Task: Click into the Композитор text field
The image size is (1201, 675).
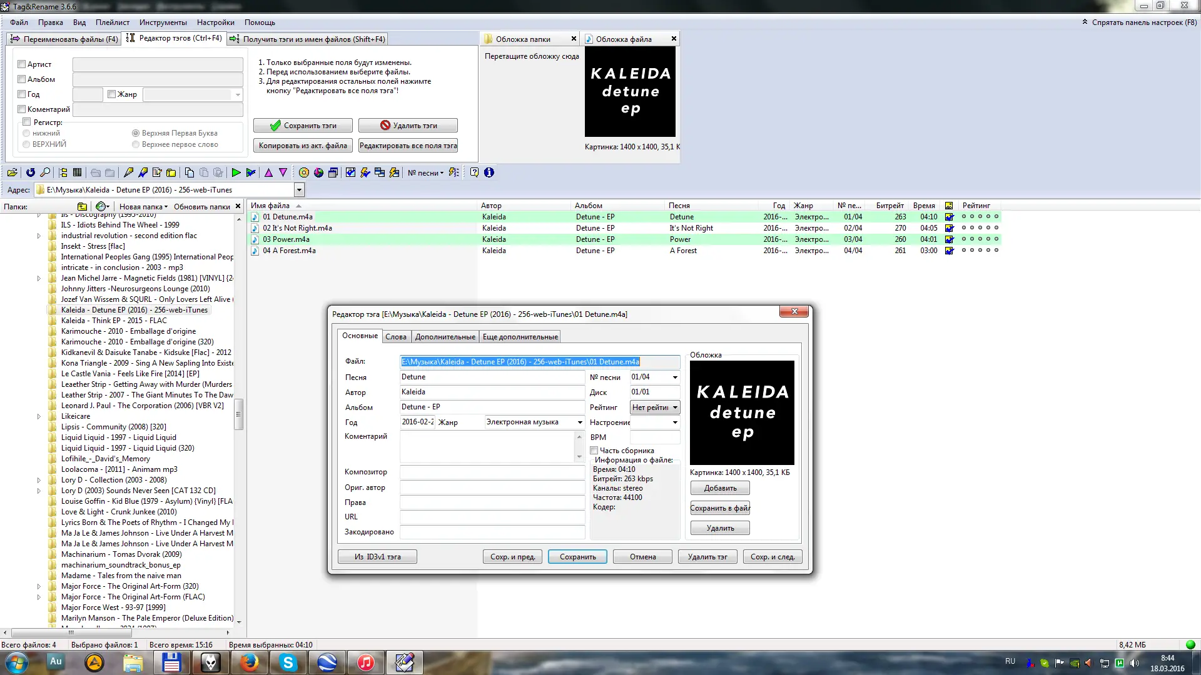Action: tap(492, 472)
